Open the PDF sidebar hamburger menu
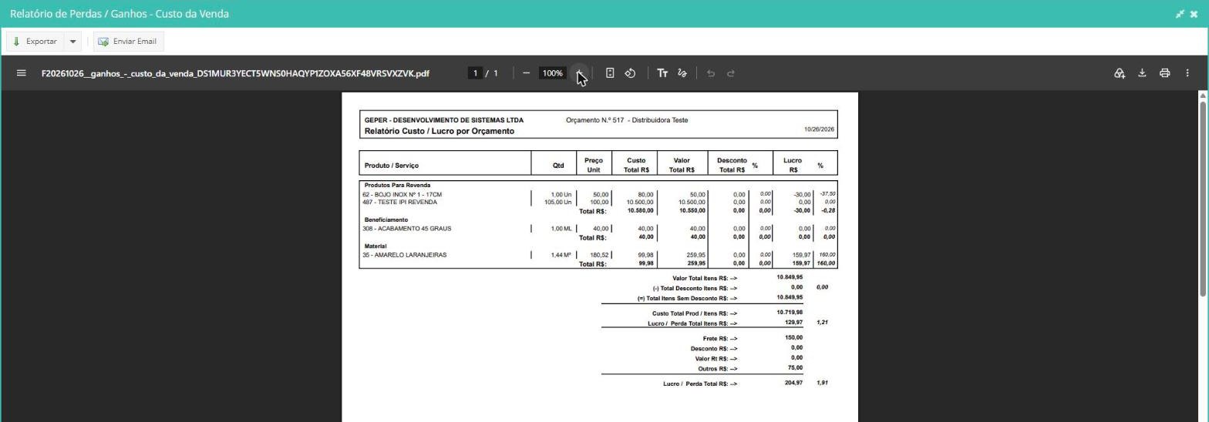Viewport: 1209px width, 422px height. tap(22, 73)
